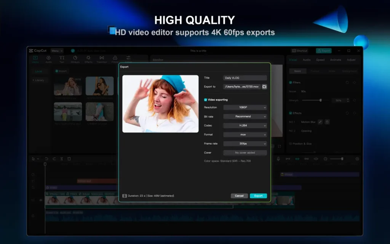Select the two-women media thumbnail
Viewport: 390px width, 244px height.
tap(99, 86)
